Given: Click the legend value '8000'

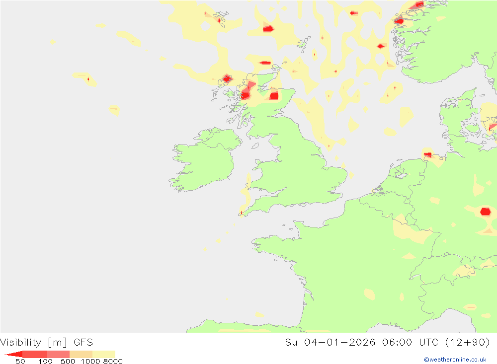Looking at the screenshot, I should (x=113, y=362).
